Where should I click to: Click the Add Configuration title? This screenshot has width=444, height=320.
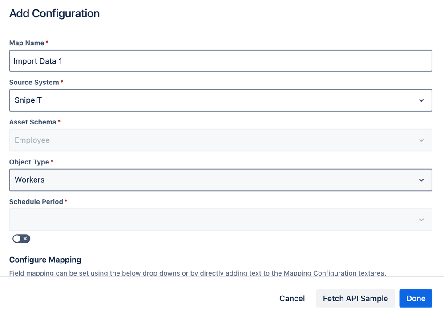(x=54, y=13)
